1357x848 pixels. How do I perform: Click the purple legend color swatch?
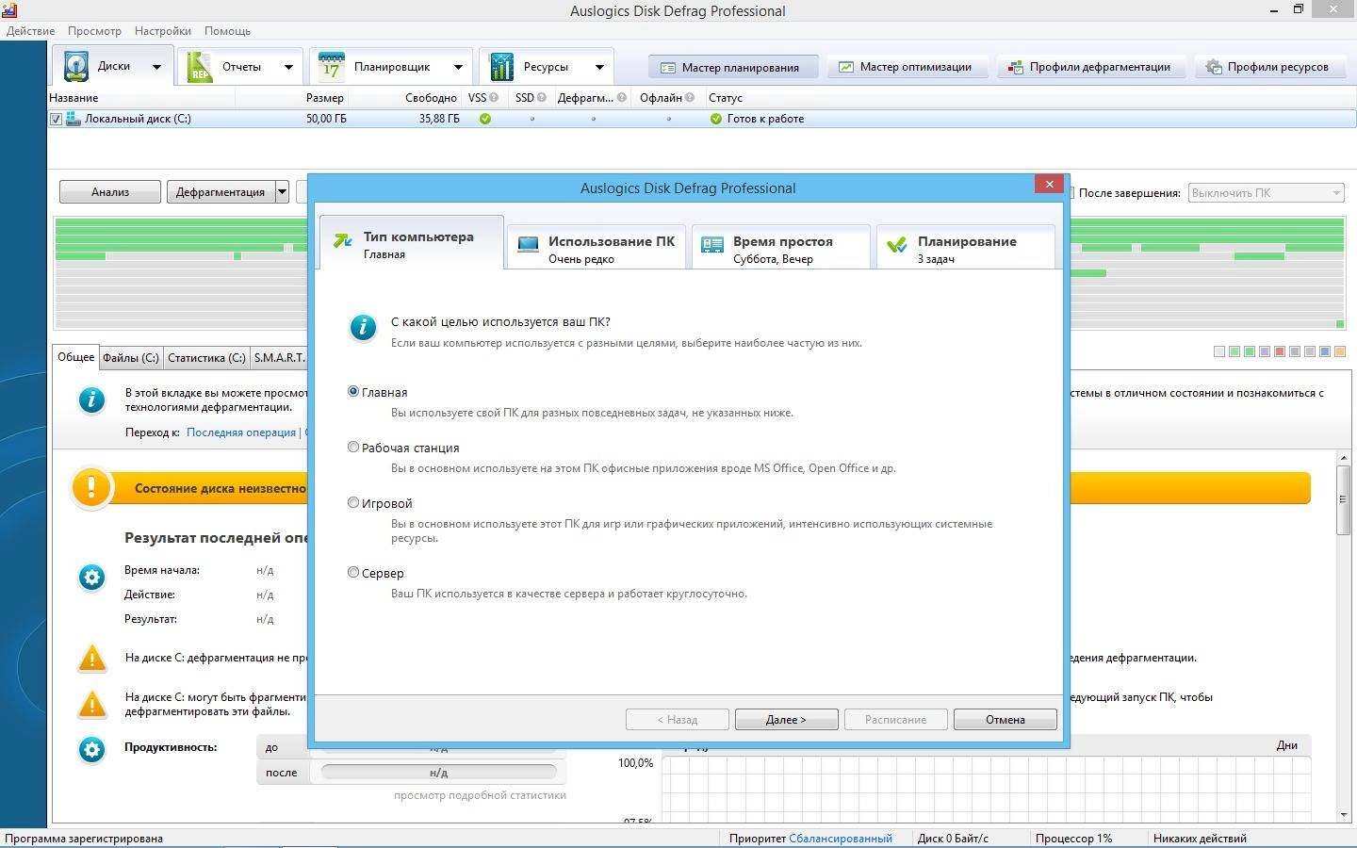coord(1265,351)
